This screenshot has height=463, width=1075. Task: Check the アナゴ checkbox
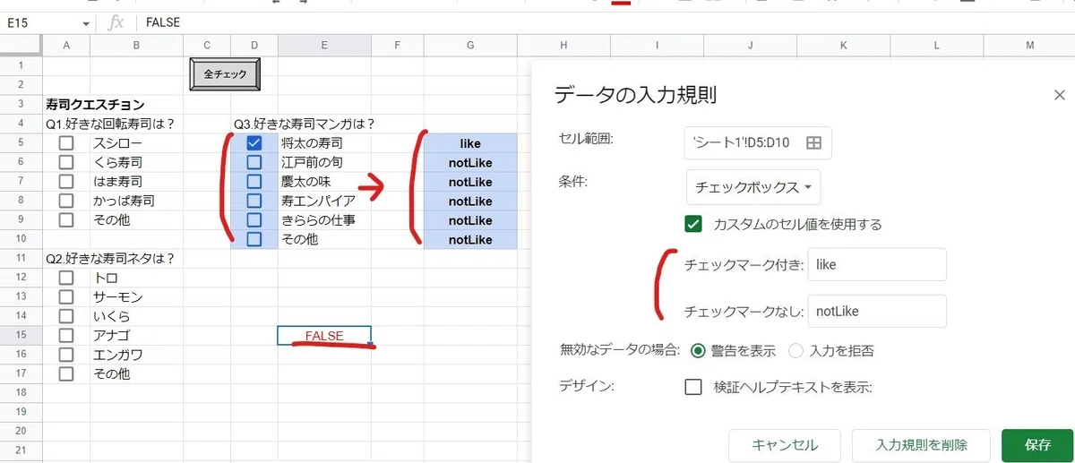tap(65, 335)
